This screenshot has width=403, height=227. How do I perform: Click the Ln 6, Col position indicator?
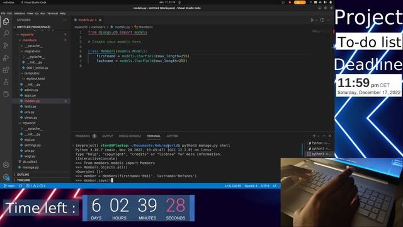[232, 185]
